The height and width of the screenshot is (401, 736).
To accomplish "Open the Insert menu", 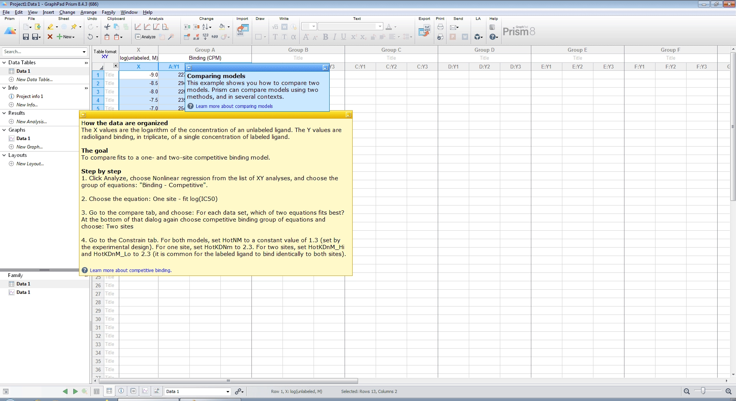I will tap(48, 12).
